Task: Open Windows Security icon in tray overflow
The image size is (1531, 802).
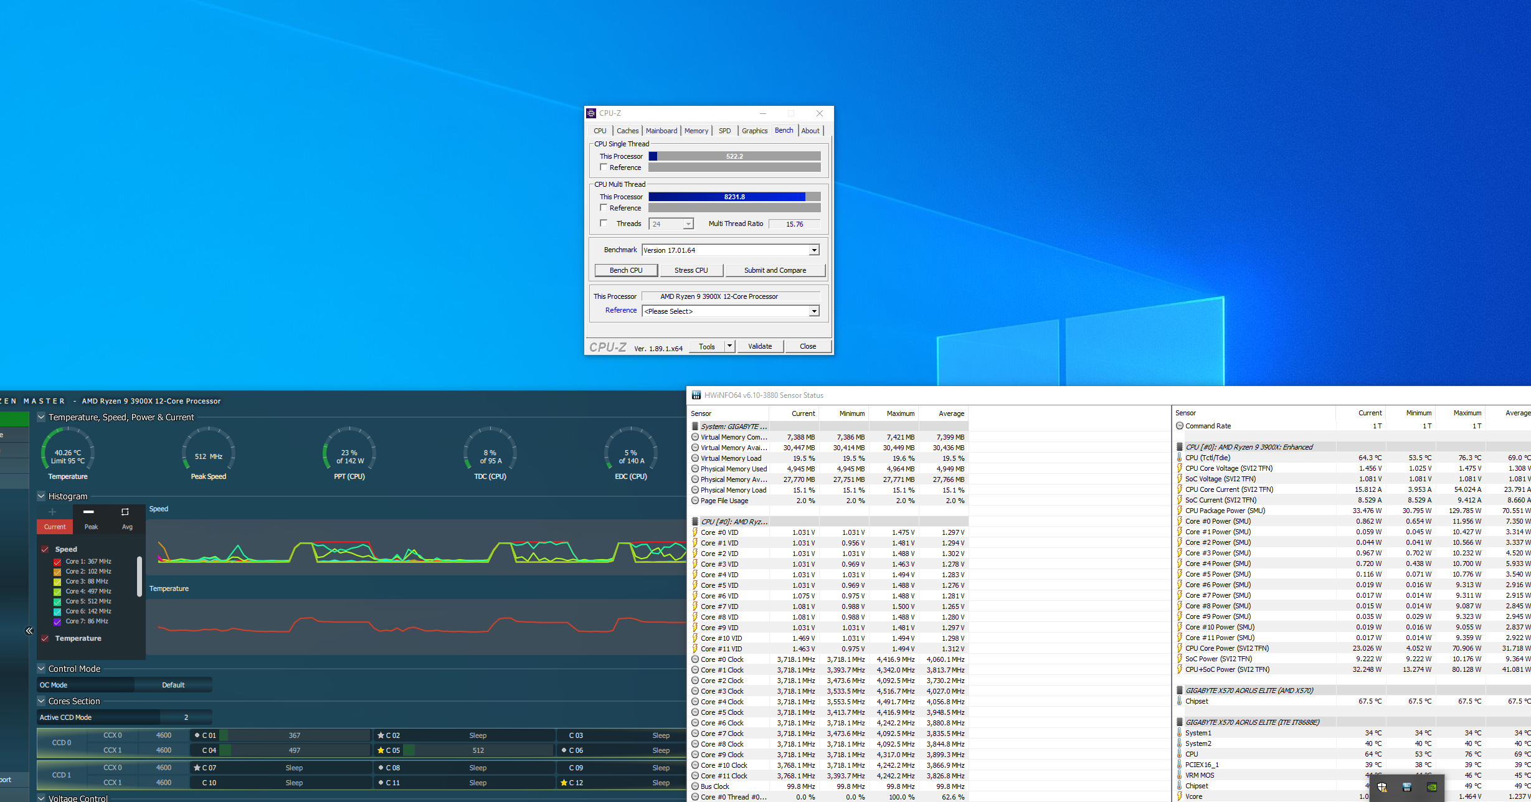Action: pyautogui.click(x=1382, y=787)
